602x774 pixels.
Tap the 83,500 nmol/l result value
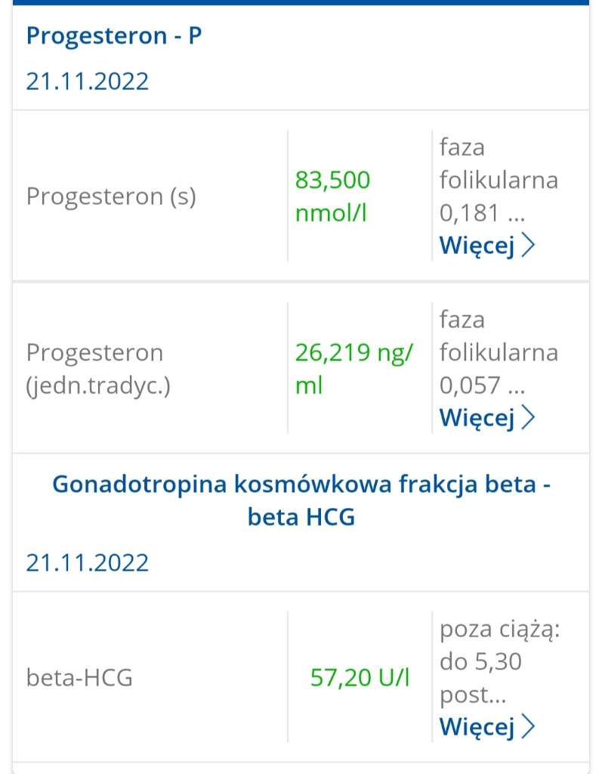tap(332, 197)
